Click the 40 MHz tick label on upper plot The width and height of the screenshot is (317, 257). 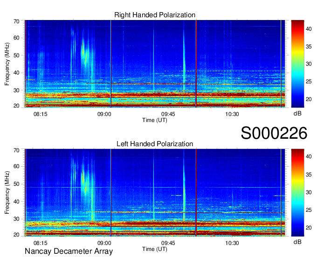[16, 73]
